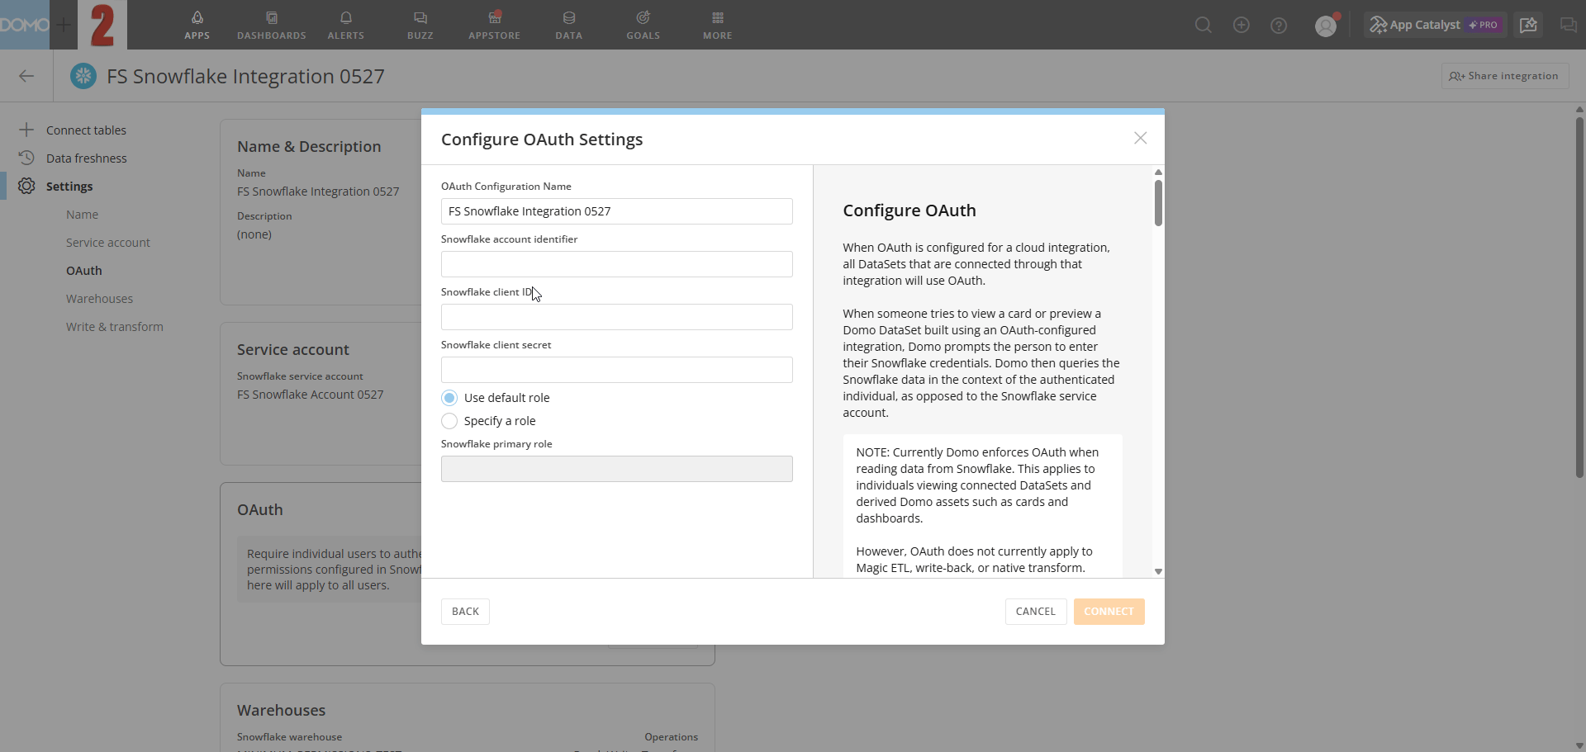Open the Dashboards icon
Image resolution: width=1586 pixels, height=752 pixels.
coord(272,18)
